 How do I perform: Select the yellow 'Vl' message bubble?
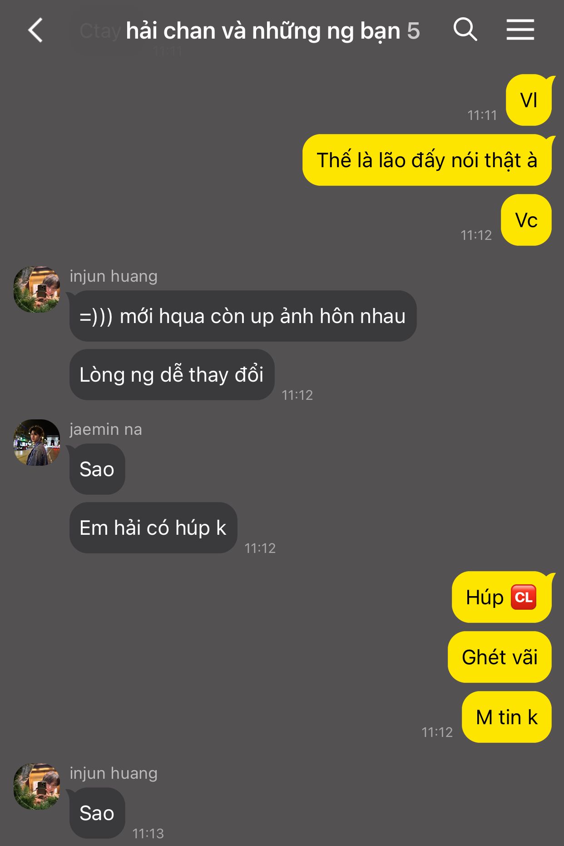point(529,100)
